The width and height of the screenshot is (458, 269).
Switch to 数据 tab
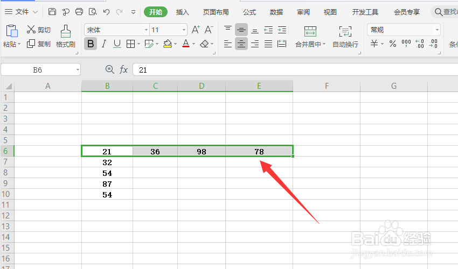[x=276, y=12]
